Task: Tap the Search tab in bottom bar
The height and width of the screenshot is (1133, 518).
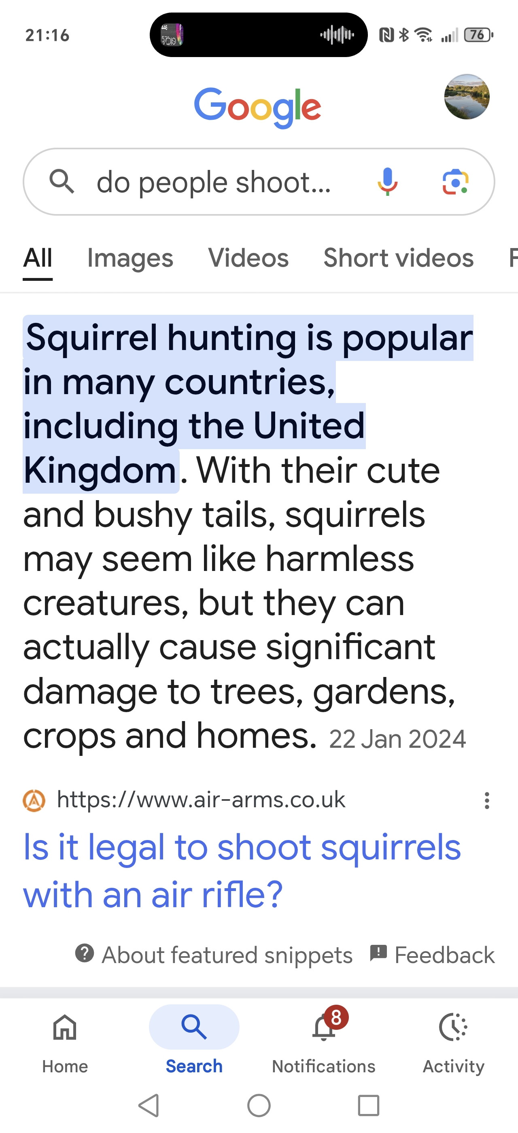Action: (194, 1028)
